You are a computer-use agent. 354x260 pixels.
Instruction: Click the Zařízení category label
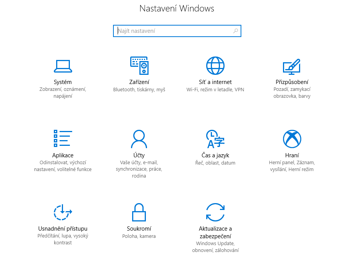pyautogui.click(x=139, y=82)
